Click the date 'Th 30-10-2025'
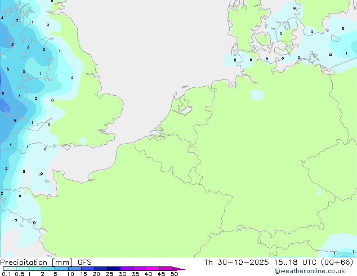 pyautogui.click(x=236, y=262)
